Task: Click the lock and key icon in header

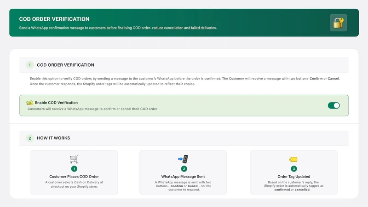Action: [338, 23]
